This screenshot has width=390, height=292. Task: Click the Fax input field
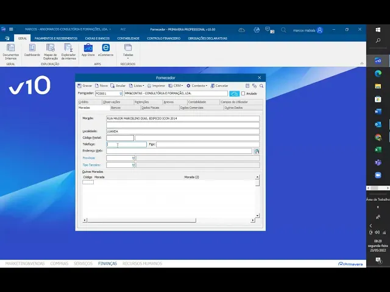[208, 144]
